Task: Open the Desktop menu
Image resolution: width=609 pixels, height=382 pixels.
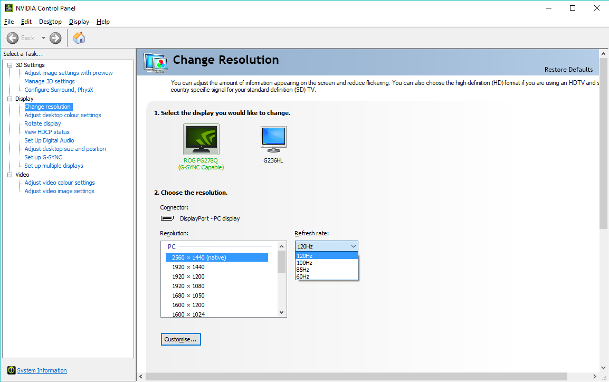Action: point(50,22)
